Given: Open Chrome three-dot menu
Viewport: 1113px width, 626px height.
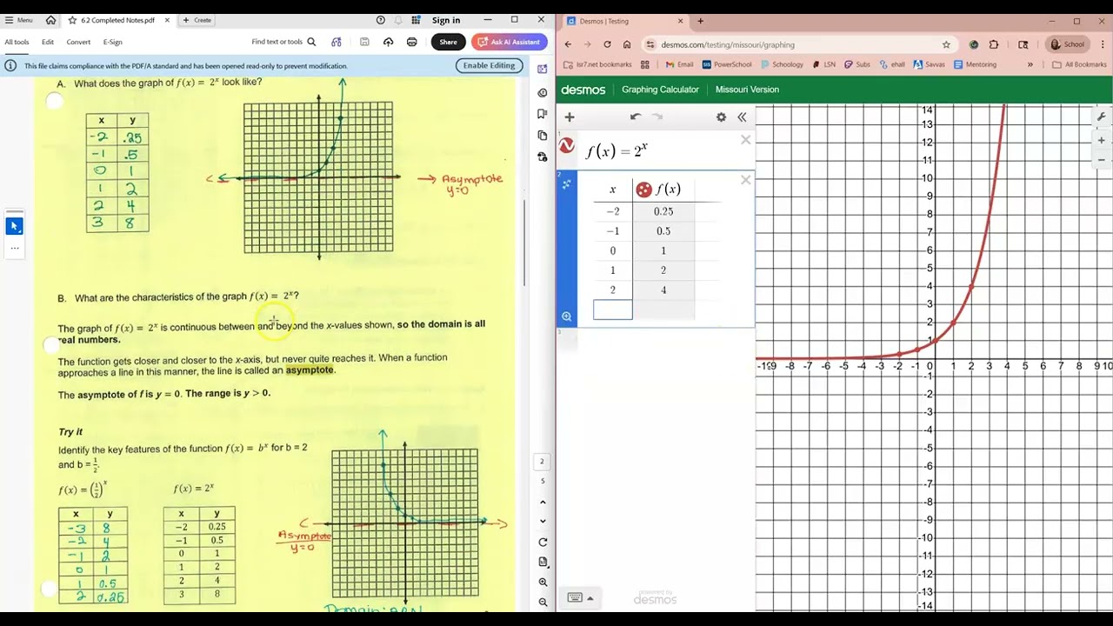Looking at the screenshot, I should tap(1101, 44).
